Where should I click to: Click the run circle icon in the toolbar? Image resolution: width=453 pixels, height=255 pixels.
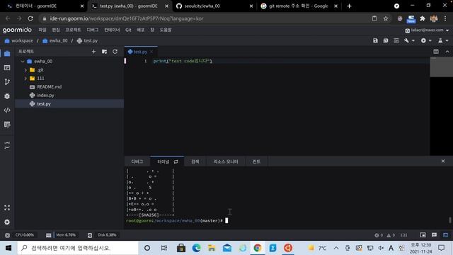pyautogui.click(x=423, y=41)
